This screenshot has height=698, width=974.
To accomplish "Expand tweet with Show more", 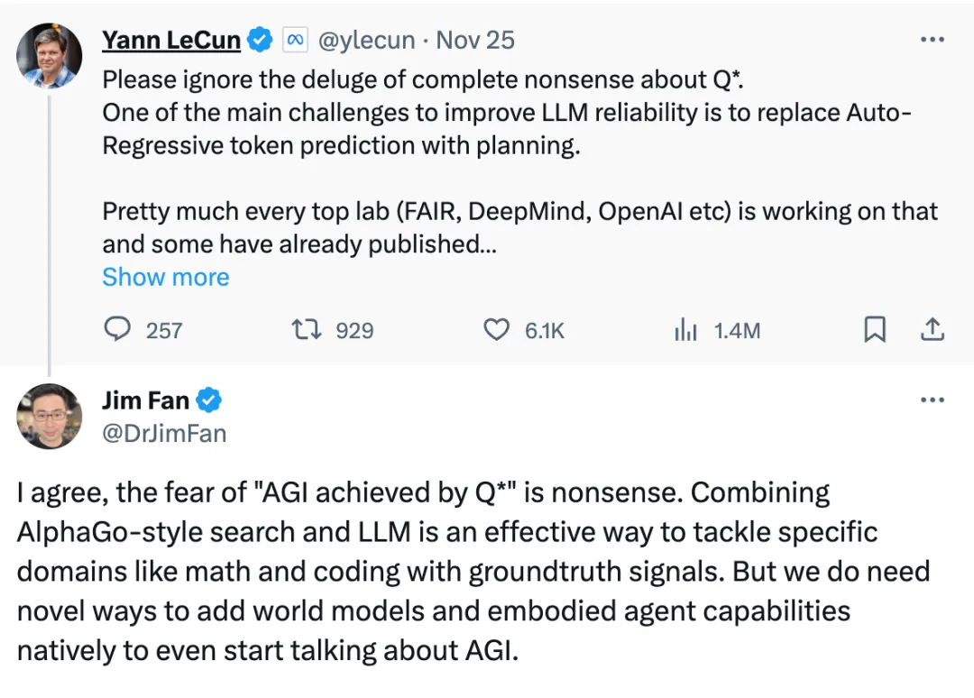I will coord(166,277).
